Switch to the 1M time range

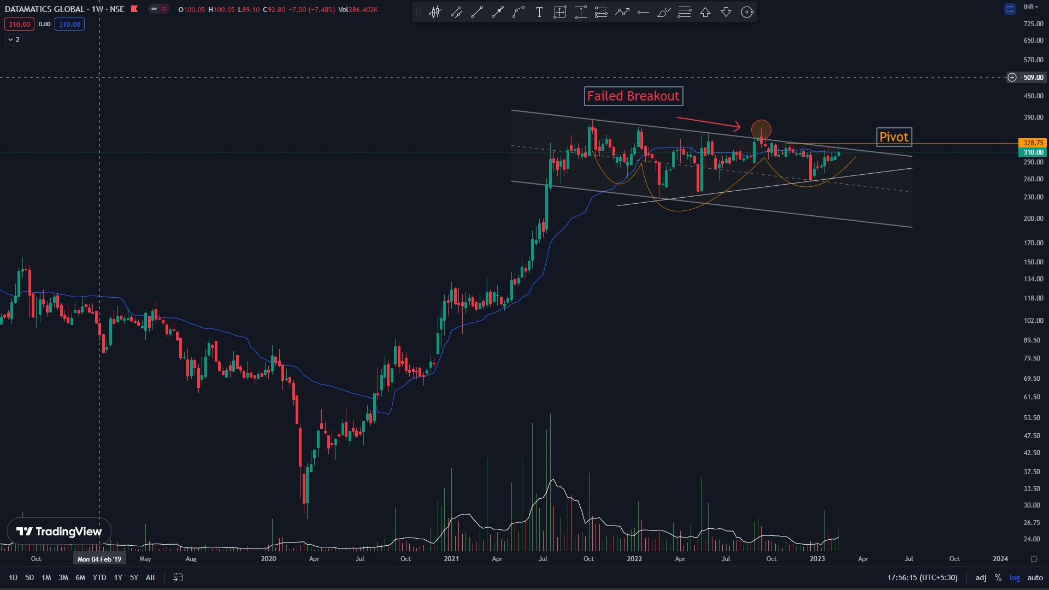(46, 577)
